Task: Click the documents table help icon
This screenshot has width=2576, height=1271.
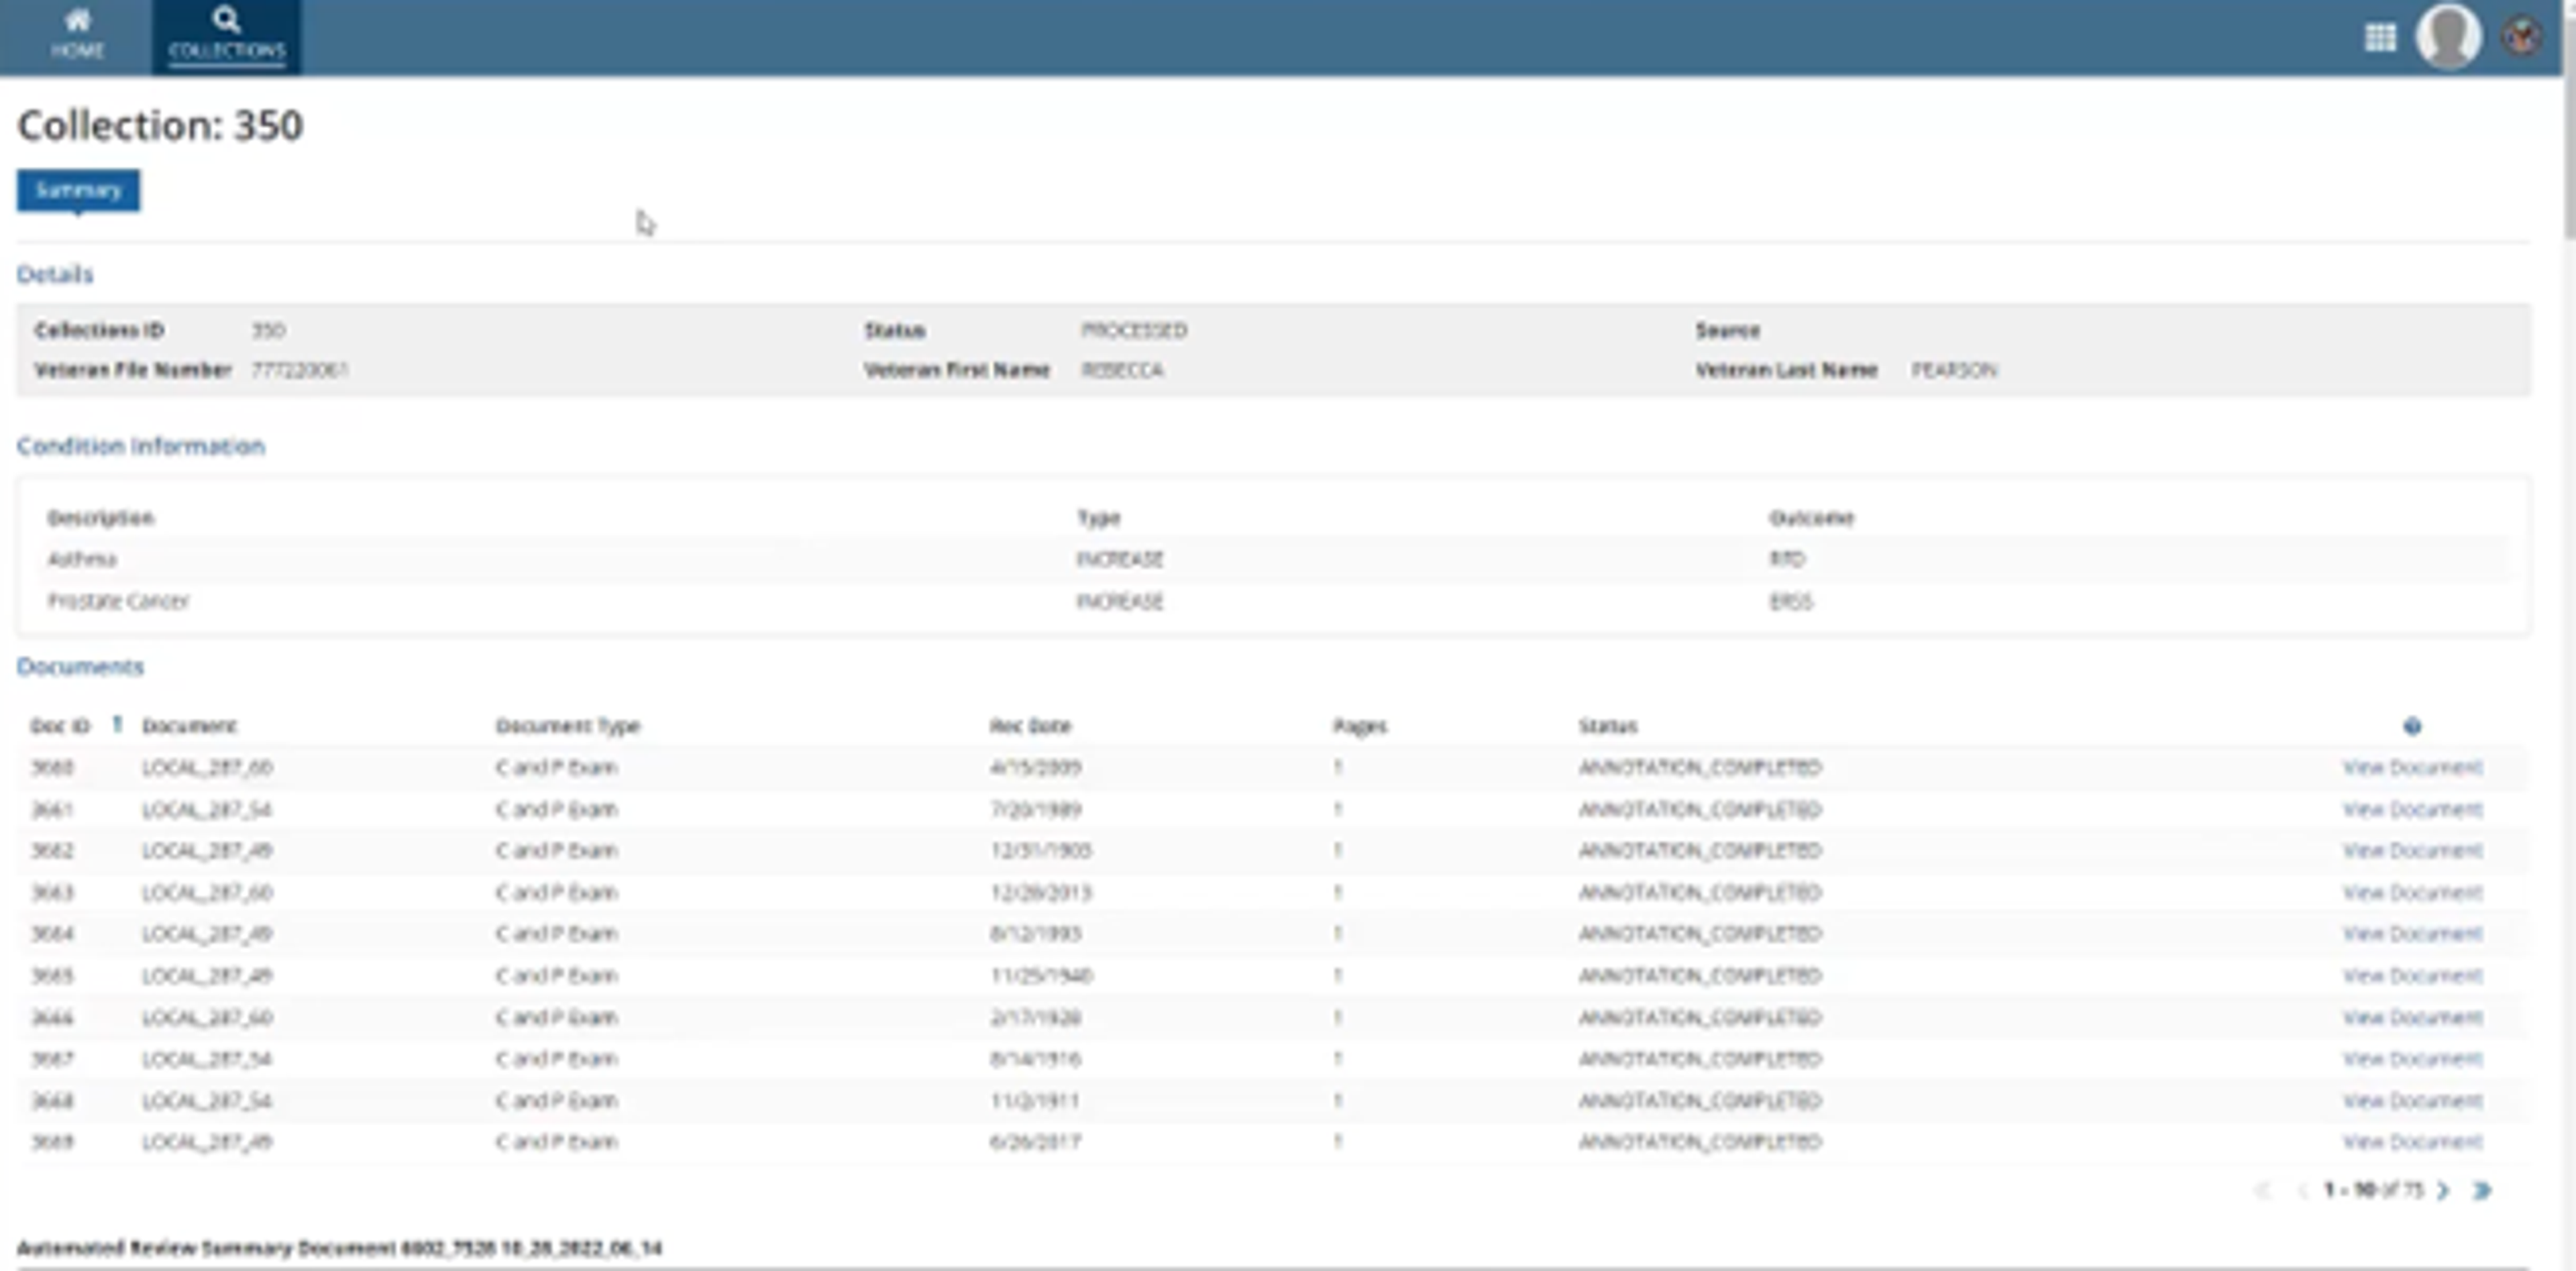Action: click(2412, 726)
